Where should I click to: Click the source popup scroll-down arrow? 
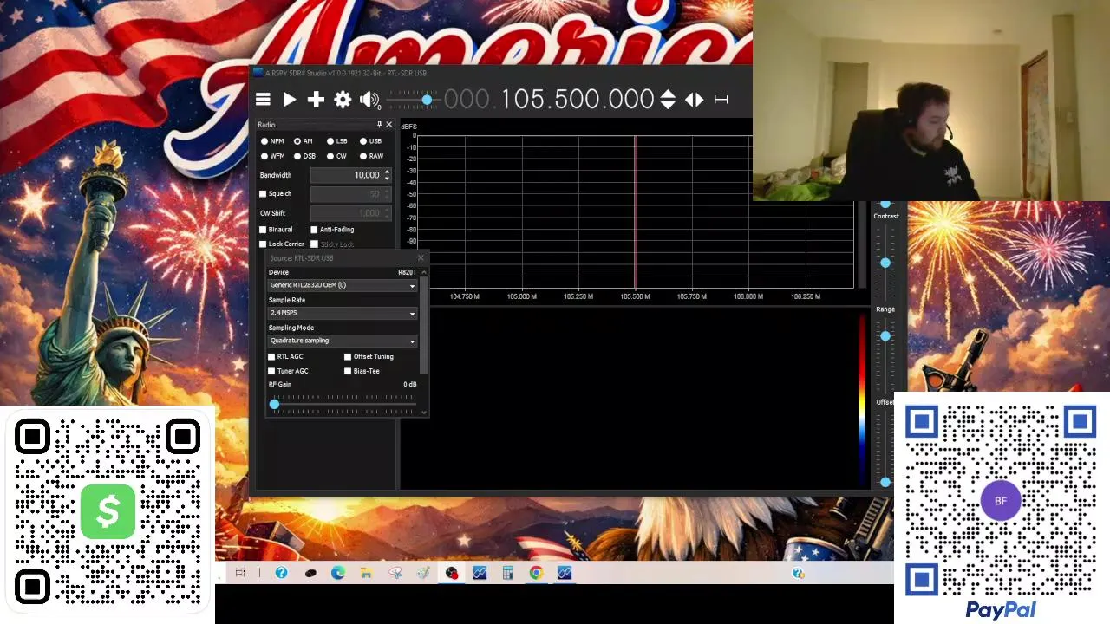(424, 413)
